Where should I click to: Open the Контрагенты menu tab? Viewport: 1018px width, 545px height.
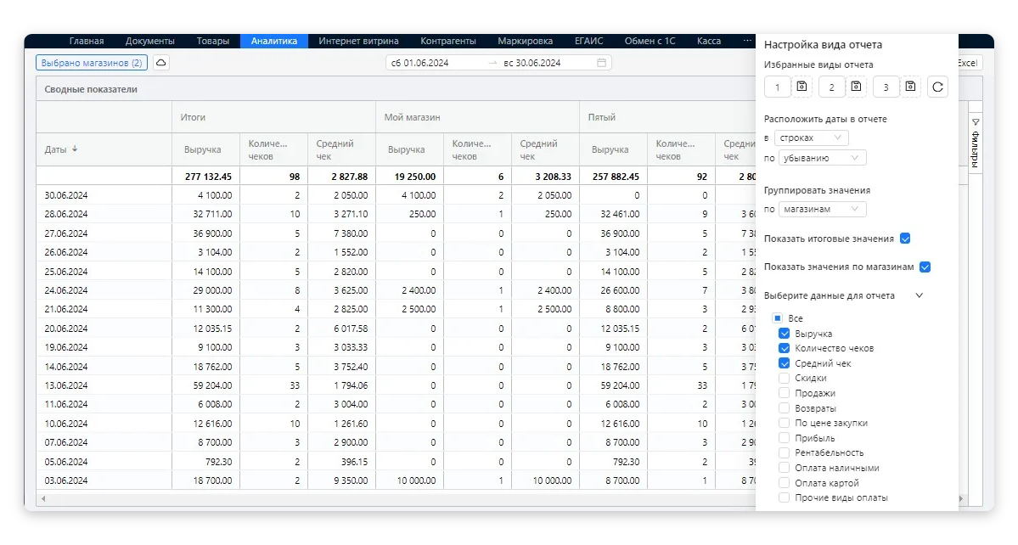click(x=447, y=41)
